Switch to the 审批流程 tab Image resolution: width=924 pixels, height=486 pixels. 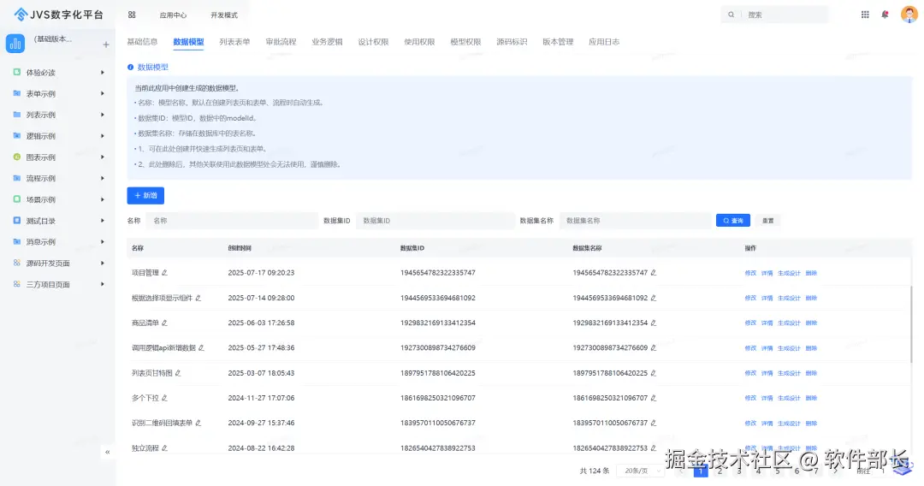point(281,42)
